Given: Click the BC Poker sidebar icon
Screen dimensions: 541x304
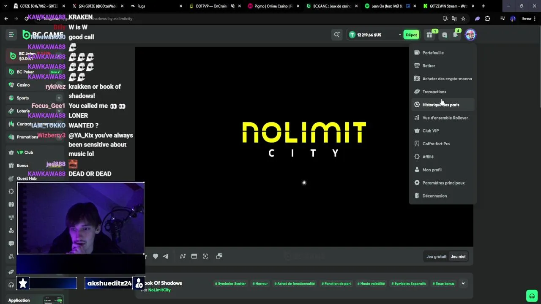Looking at the screenshot, I should point(11,72).
